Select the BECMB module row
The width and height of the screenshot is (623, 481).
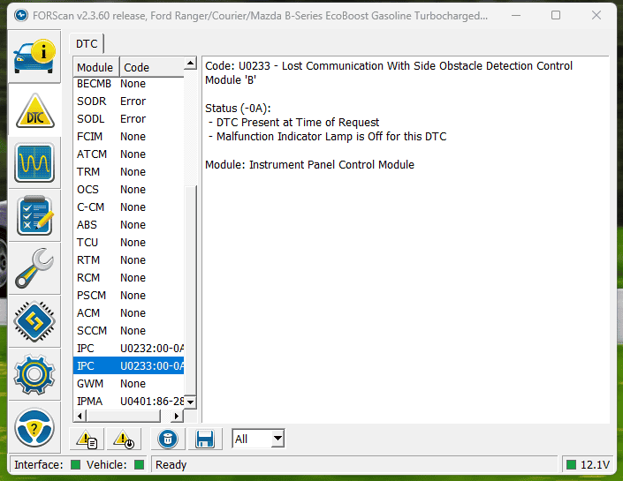point(128,84)
